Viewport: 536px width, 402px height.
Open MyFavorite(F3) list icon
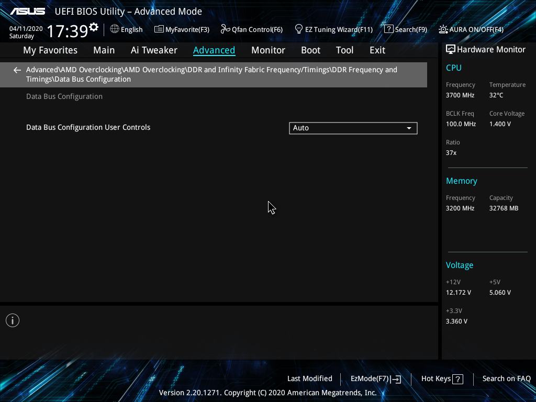click(159, 29)
